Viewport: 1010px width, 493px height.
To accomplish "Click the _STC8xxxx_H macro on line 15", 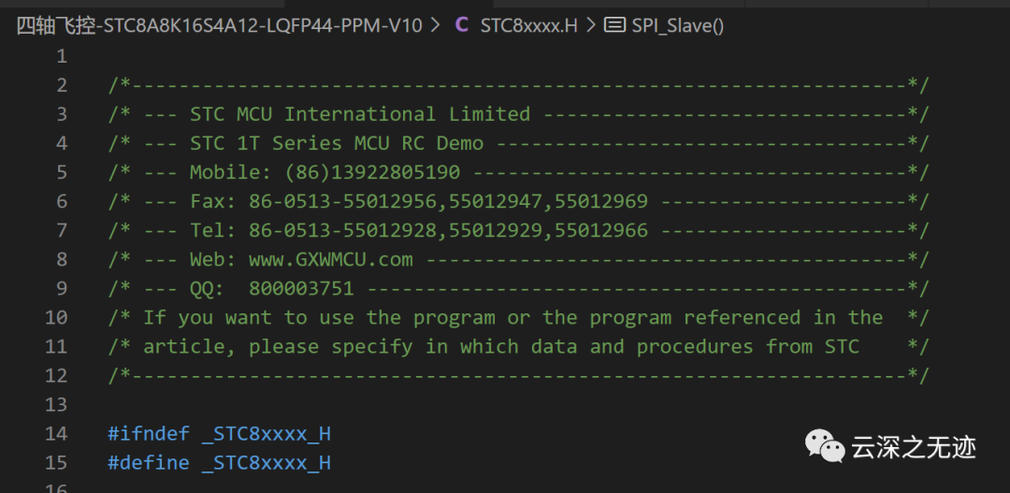I will (x=266, y=462).
